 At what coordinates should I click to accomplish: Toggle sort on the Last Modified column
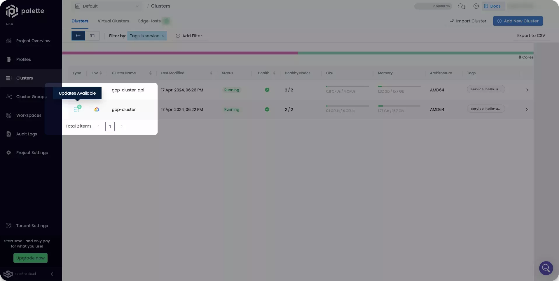[212, 73]
